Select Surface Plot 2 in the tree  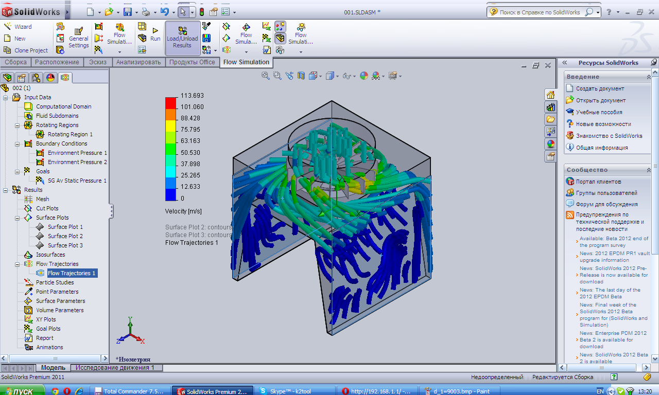pyautogui.click(x=65, y=236)
